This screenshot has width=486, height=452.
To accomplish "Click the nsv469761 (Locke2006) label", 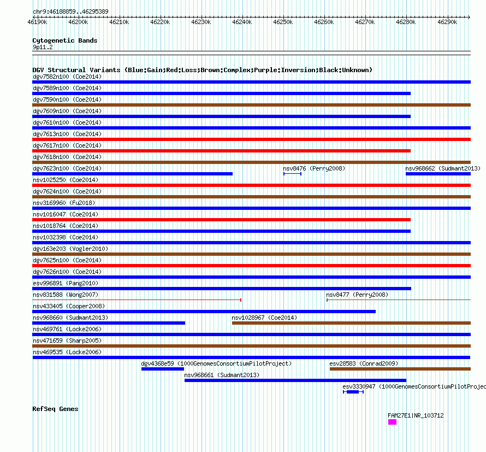I will (x=67, y=329).
